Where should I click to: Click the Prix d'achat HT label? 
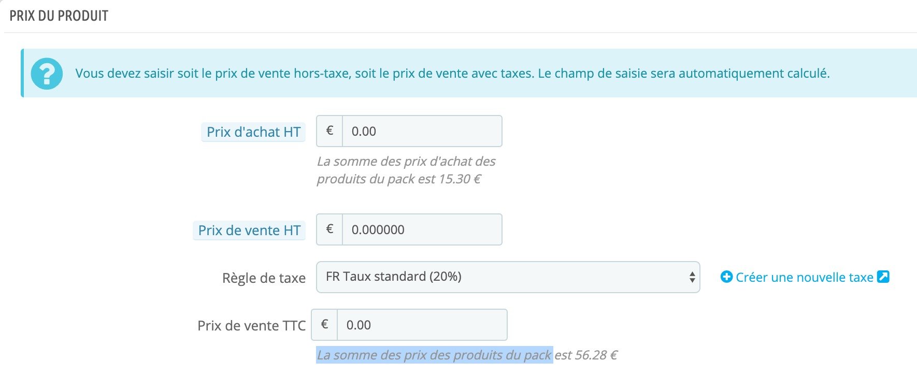coord(253,132)
